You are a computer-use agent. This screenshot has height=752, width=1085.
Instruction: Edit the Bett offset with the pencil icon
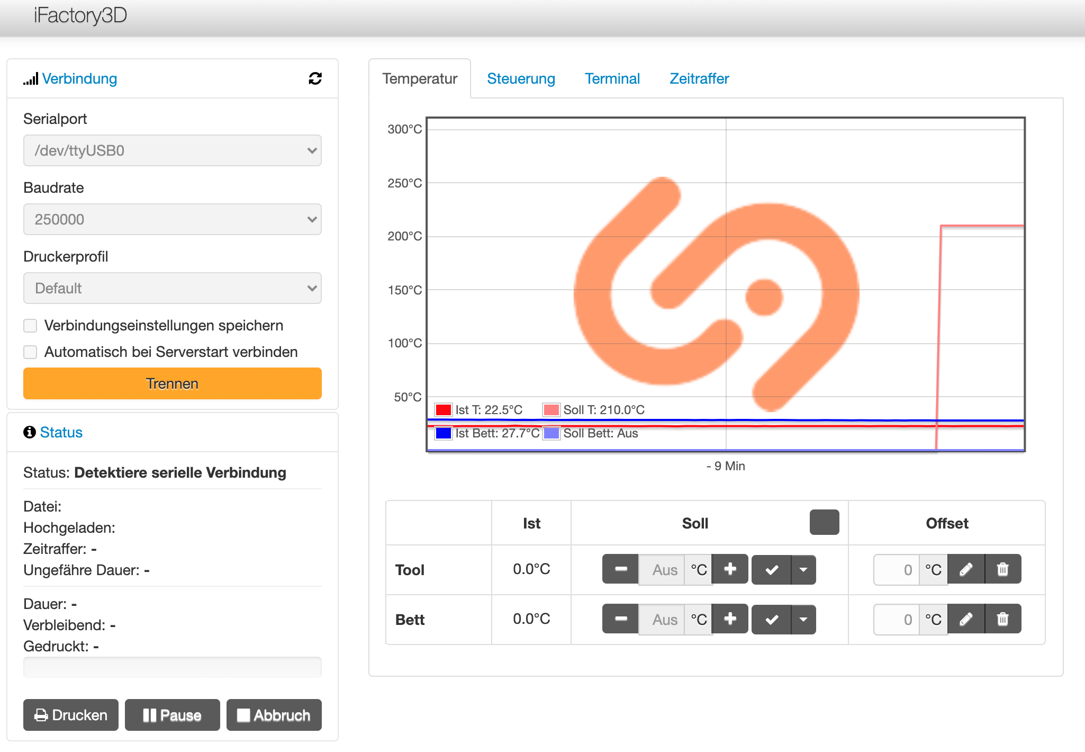pyautogui.click(x=966, y=619)
